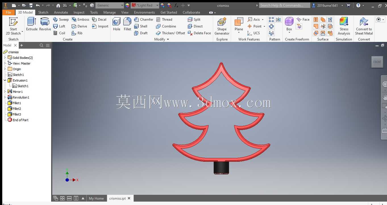Collapse the Extrusion1 node
The image size is (387, 205).
[5, 80]
